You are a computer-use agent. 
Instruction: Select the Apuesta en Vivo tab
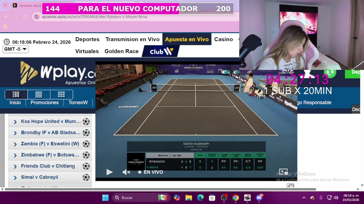(x=187, y=39)
